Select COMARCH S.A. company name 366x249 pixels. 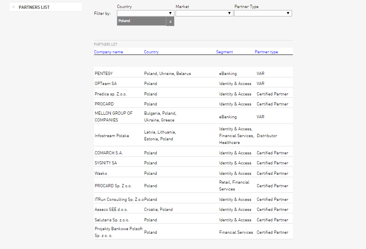[x=108, y=153]
